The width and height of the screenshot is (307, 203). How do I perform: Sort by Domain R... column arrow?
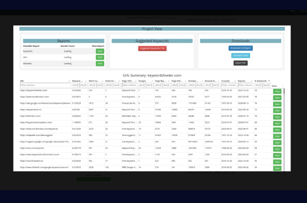pyautogui.click(x=218, y=81)
